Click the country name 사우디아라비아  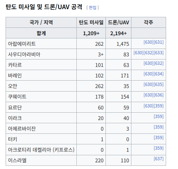coord(24,54)
